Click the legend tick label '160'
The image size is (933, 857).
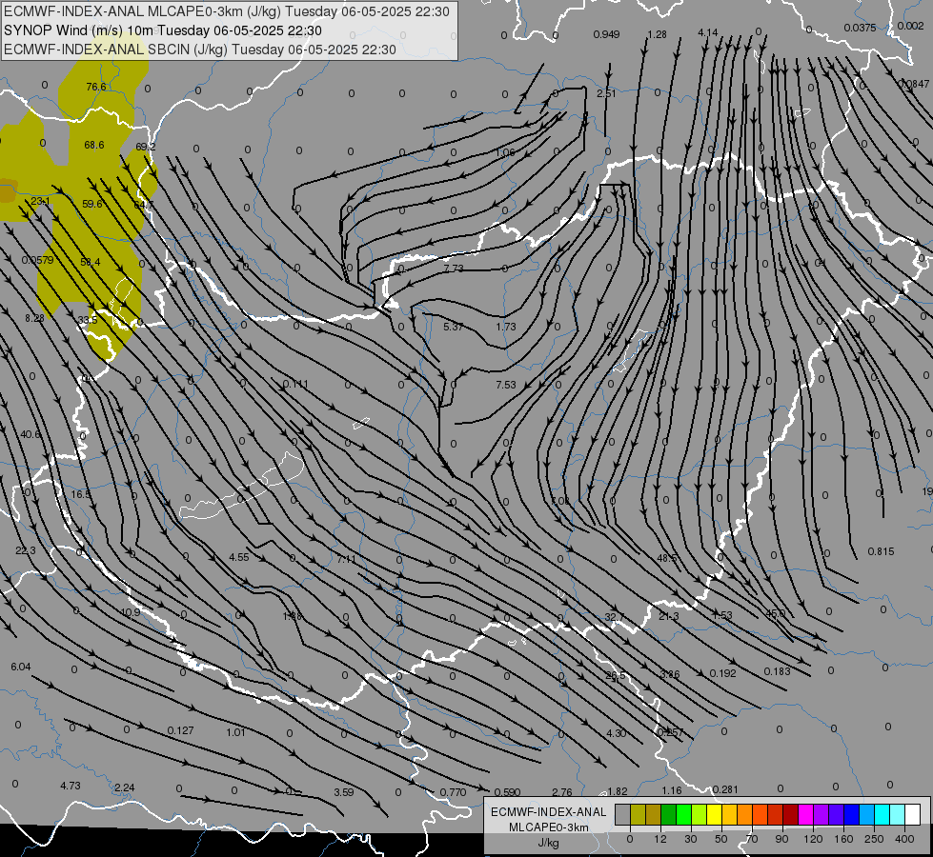coord(843,839)
